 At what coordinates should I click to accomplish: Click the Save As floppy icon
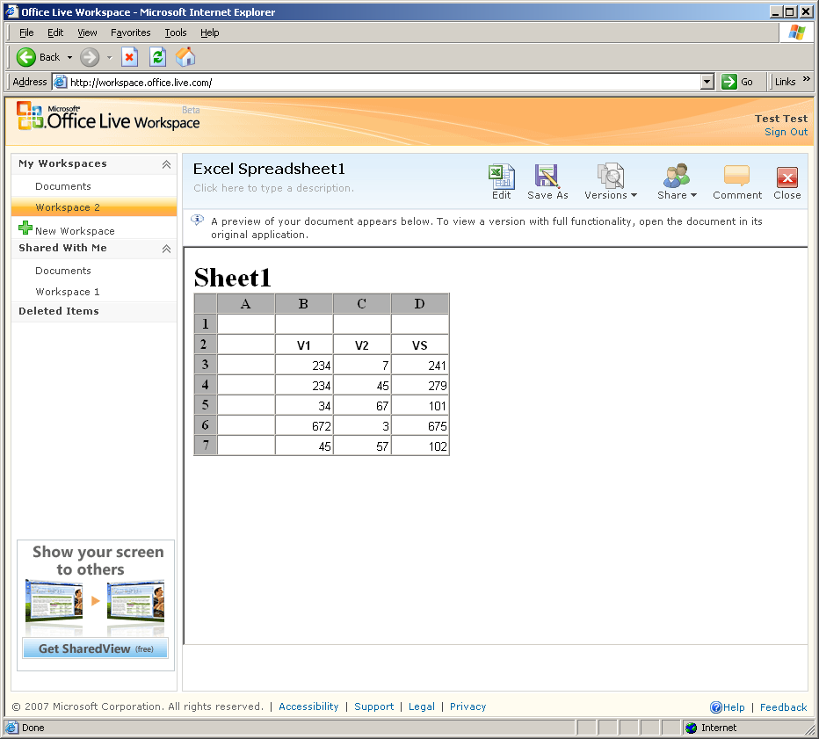547,176
